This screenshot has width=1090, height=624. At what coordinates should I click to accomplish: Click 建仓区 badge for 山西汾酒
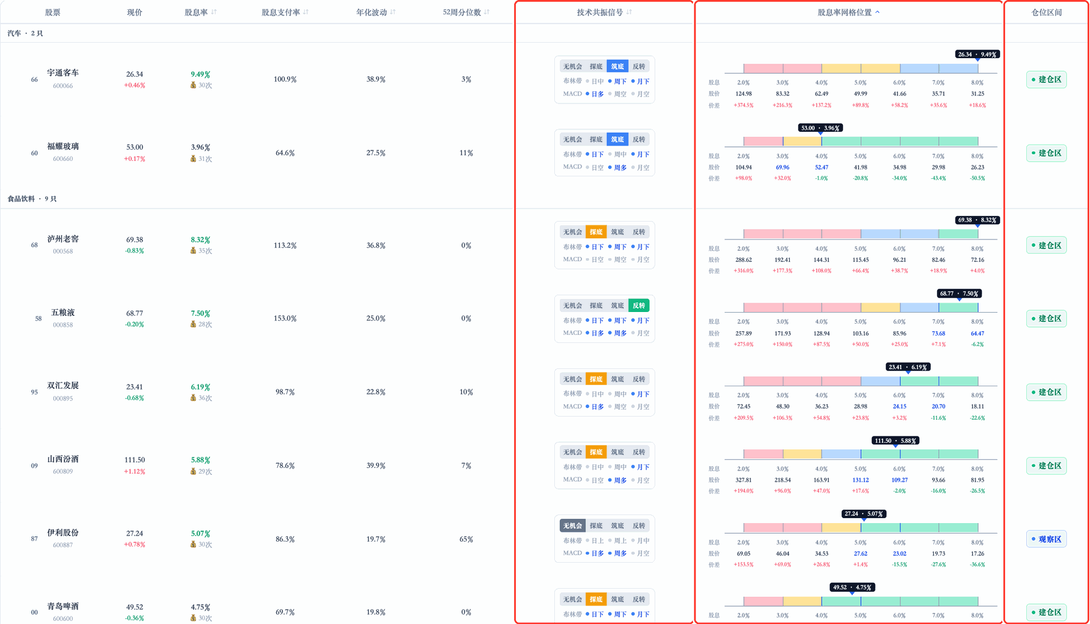point(1046,466)
